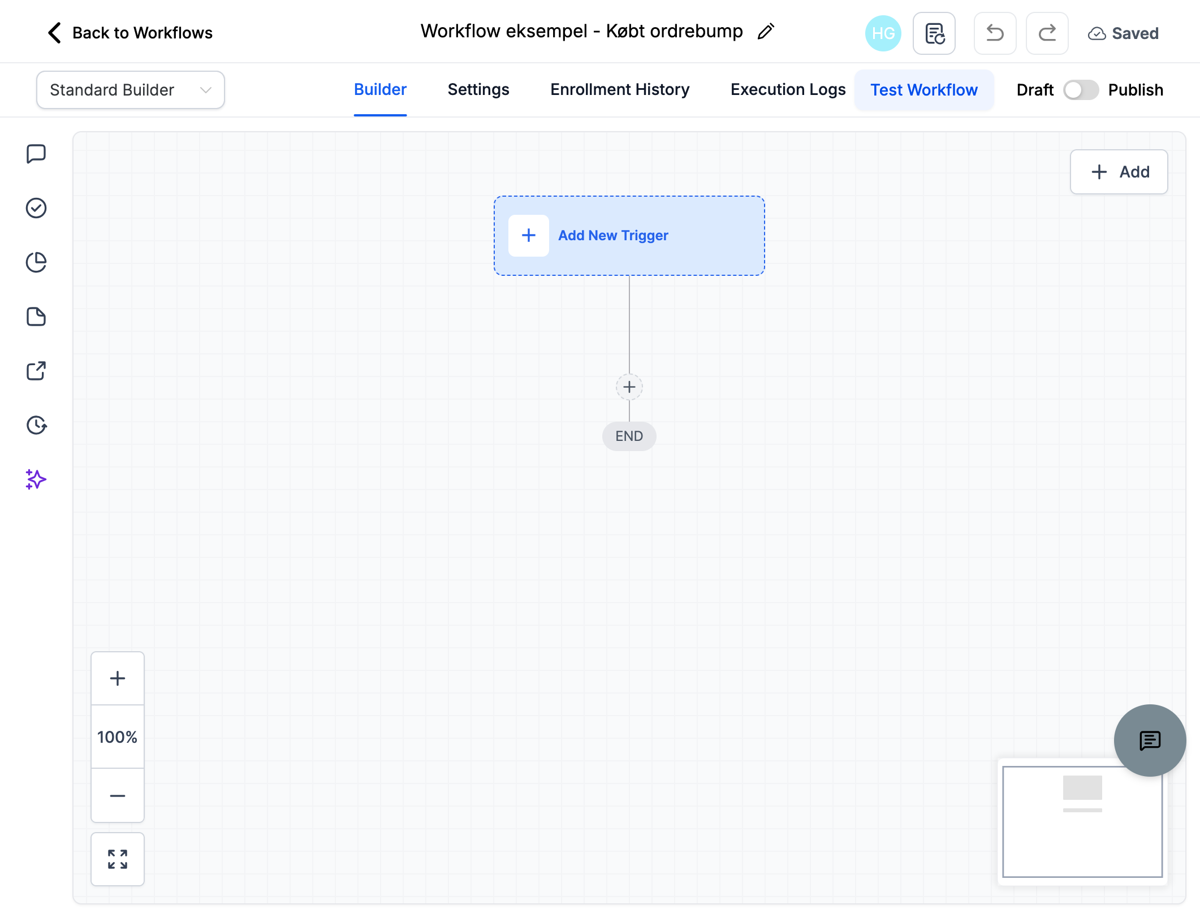Click Add New Trigger

click(x=629, y=236)
